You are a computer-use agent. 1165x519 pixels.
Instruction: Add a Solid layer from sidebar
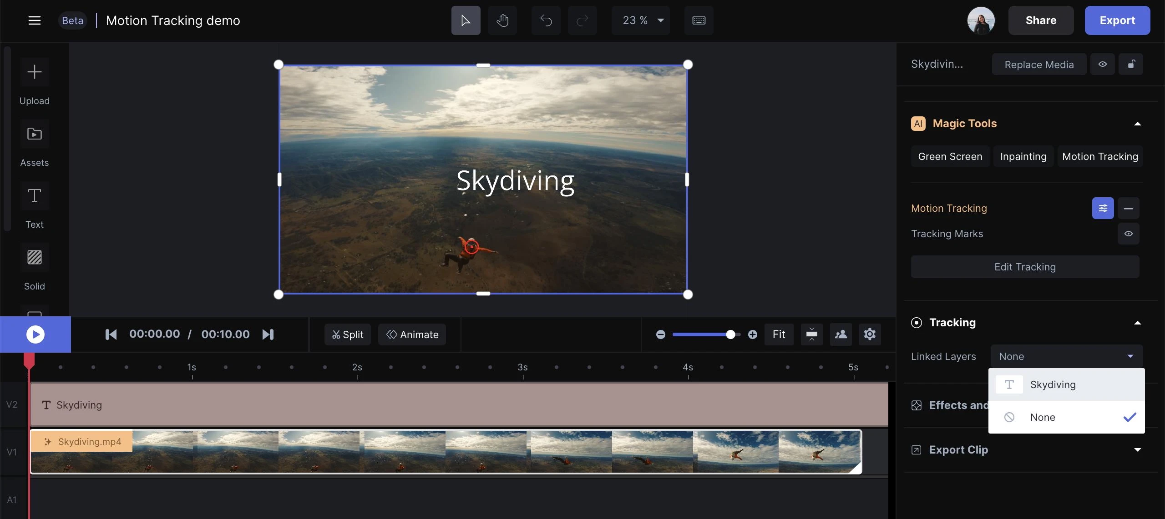tap(35, 257)
